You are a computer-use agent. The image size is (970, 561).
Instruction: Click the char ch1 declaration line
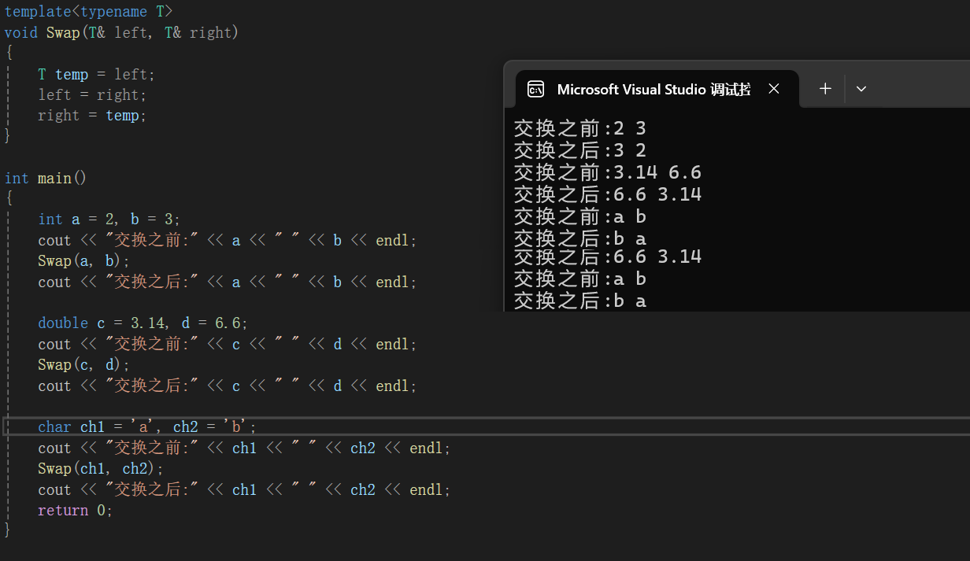point(147,426)
